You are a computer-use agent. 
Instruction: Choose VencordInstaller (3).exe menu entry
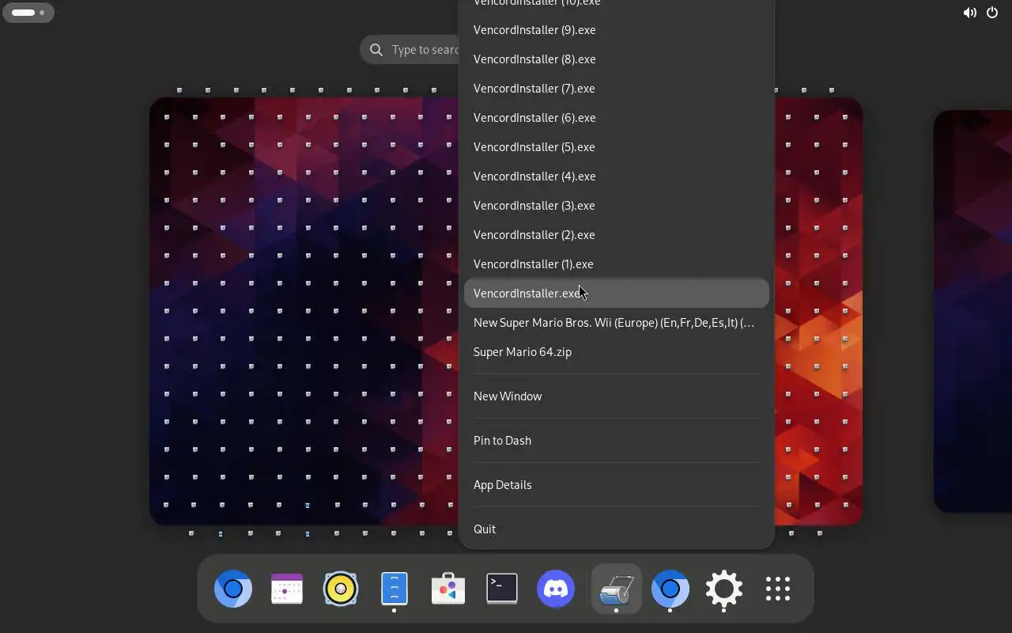pyautogui.click(x=617, y=206)
